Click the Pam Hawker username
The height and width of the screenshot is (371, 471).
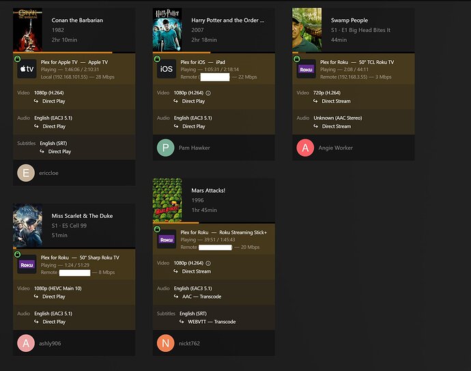[195, 148]
